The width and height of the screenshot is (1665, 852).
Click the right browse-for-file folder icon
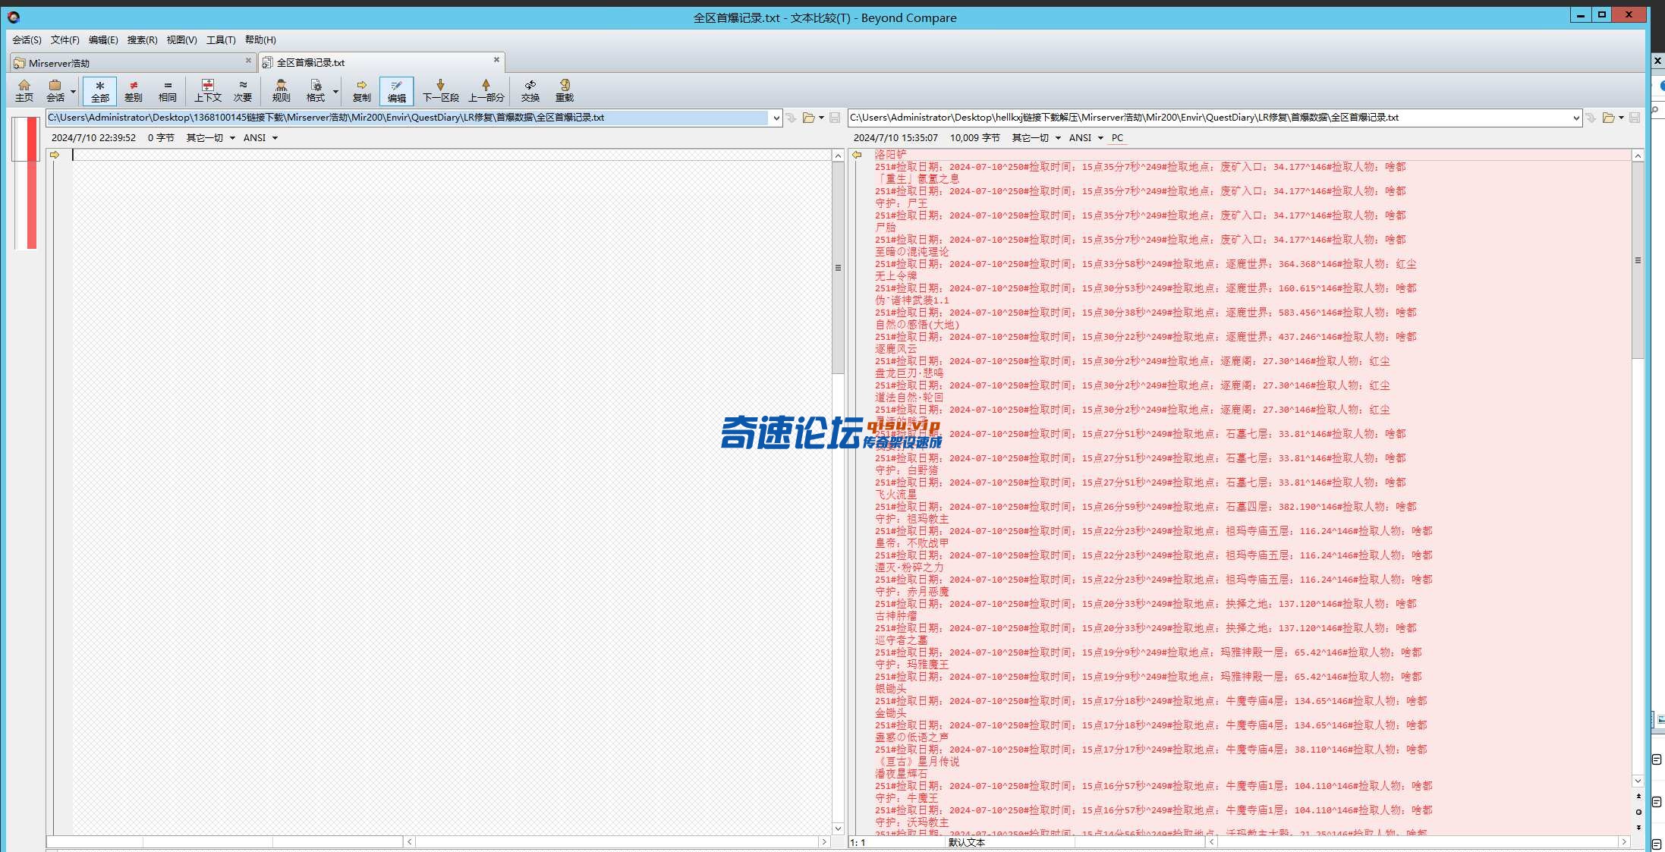(x=1609, y=118)
